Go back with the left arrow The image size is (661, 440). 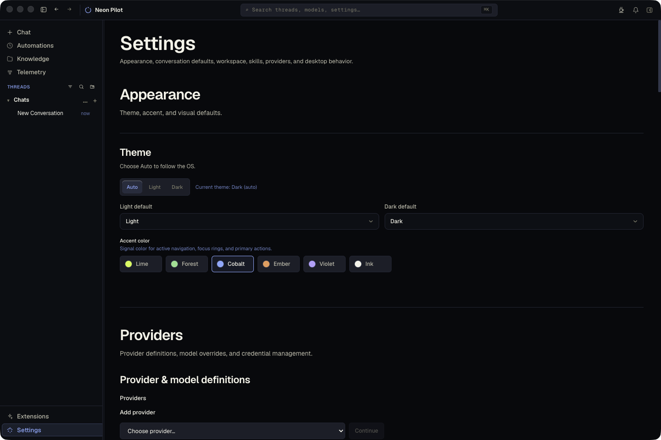click(x=56, y=10)
